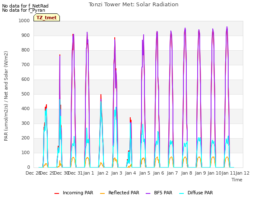Click the y-axis tick value 100

point(26,152)
